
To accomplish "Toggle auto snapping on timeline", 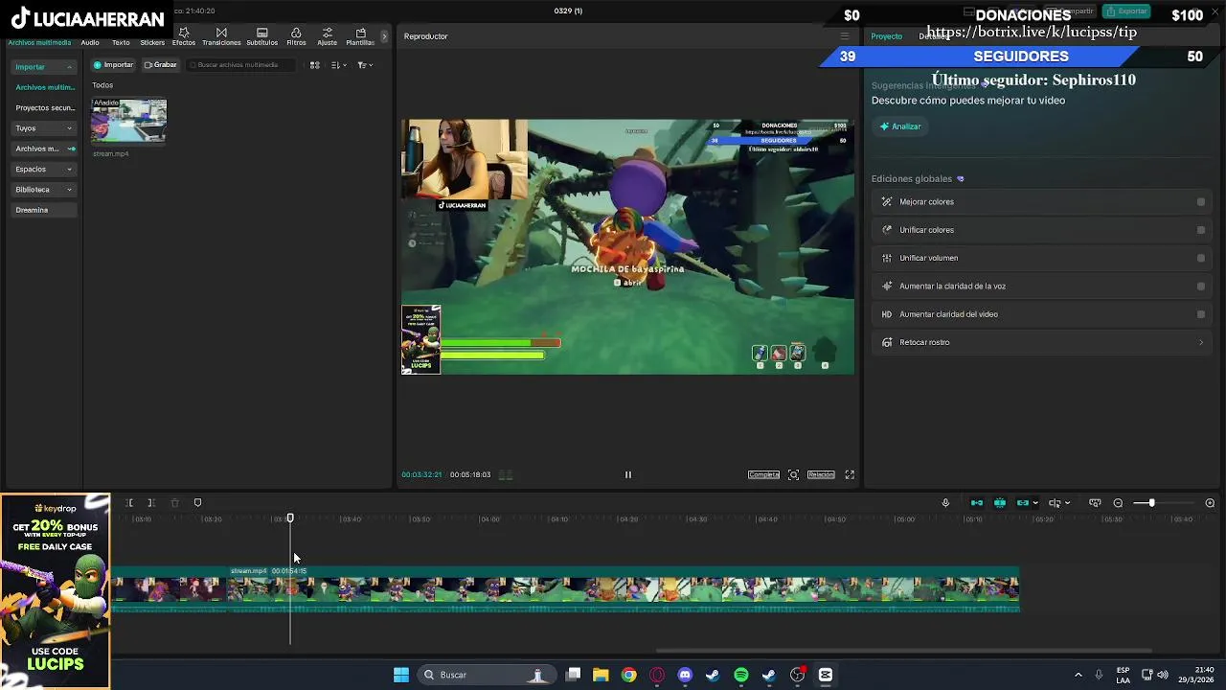I will tap(1000, 503).
